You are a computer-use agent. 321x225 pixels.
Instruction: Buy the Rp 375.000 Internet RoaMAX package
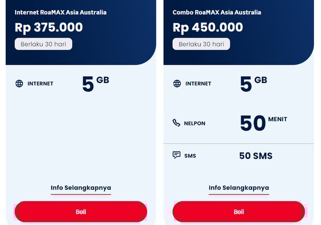point(81,212)
